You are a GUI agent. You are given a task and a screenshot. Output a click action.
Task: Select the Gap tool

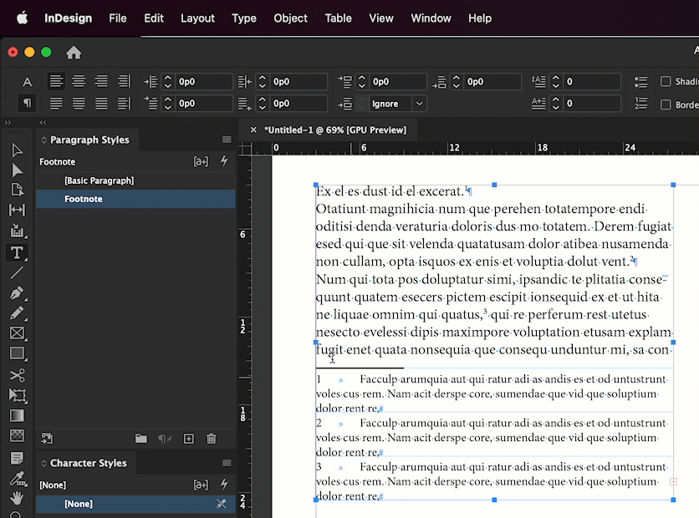pyautogui.click(x=17, y=210)
